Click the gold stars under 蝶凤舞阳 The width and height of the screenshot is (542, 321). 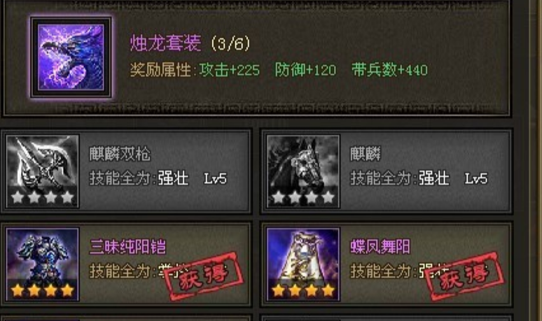coord(303,290)
